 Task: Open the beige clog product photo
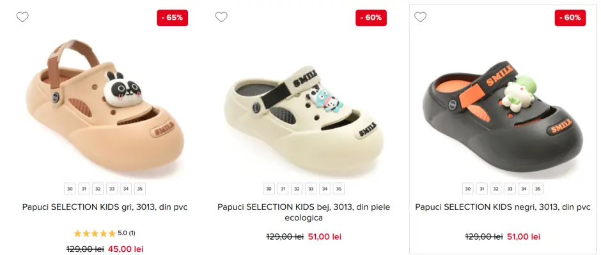(x=304, y=115)
